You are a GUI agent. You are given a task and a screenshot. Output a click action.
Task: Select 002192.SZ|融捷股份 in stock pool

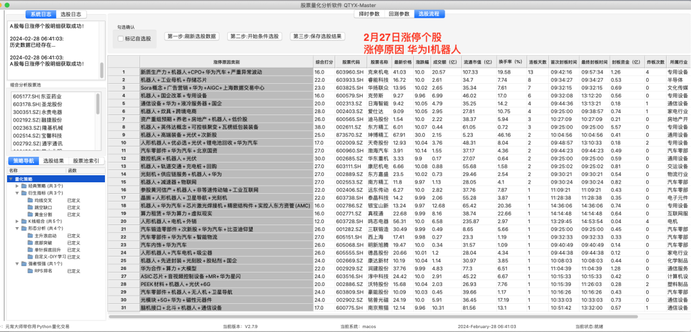(x=38, y=120)
